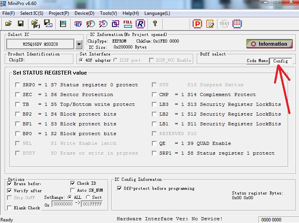The image size is (299, 223).
Task: Open the Project(P) menu
Action: click(59, 13)
